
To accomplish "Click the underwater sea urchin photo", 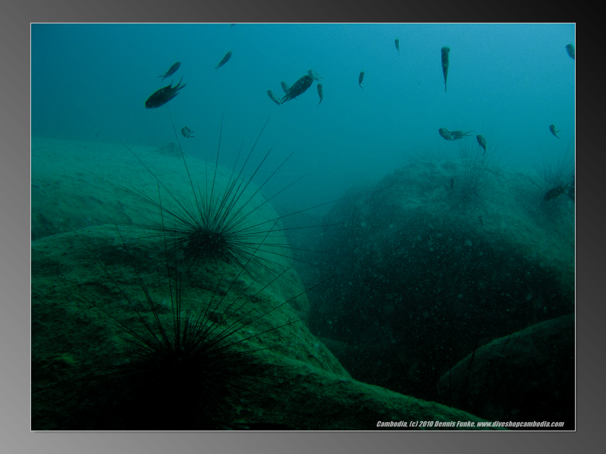I will click(x=303, y=227).
